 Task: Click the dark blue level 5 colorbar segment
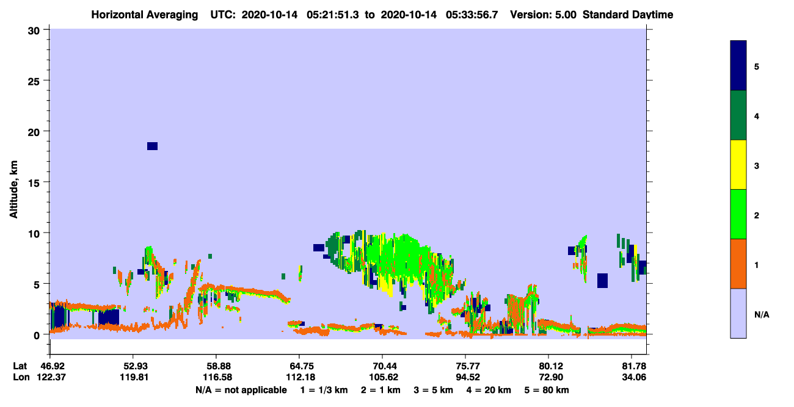[x=738, y=66]
